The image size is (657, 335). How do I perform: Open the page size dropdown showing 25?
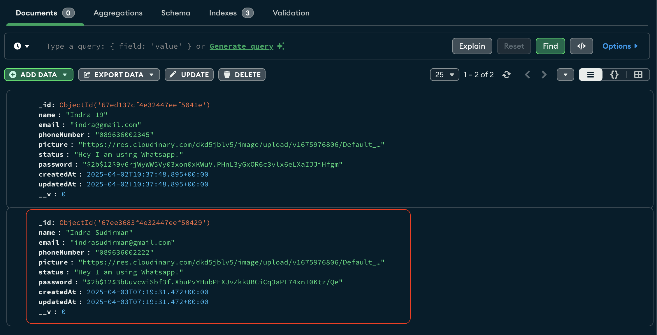click(x=444, y=75)
